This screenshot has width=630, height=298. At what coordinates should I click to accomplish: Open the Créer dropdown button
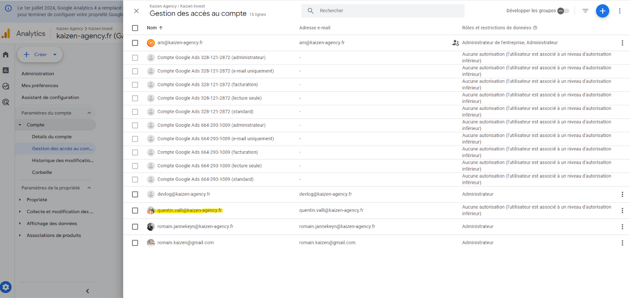40,55
